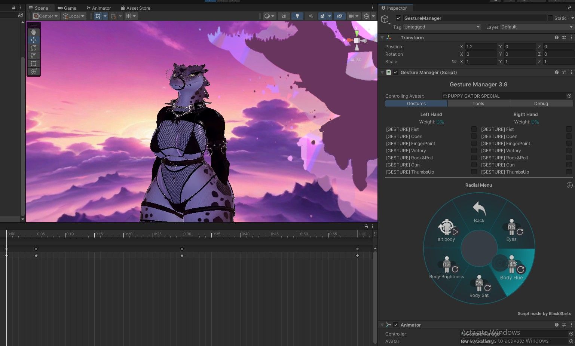This screenshot has height=346, width=575.
Task: Open the draw mode shading dropdown
Action: [x=269, y=16]
